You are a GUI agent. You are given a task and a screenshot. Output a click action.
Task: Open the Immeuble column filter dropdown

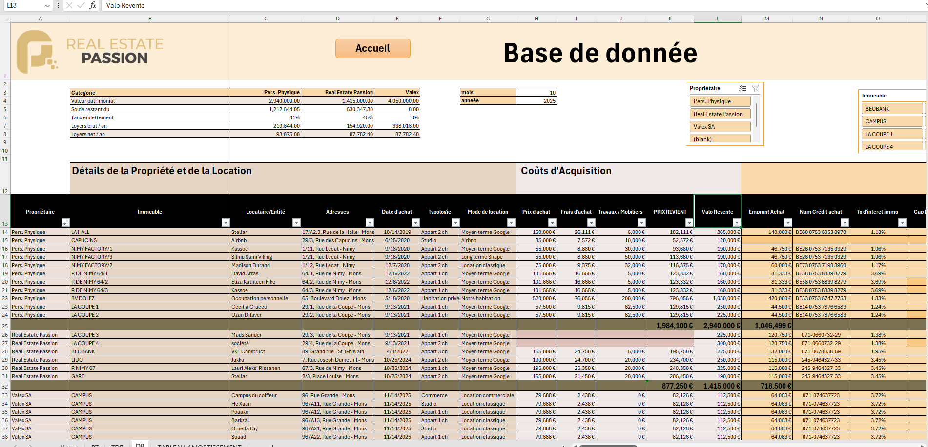226,223
